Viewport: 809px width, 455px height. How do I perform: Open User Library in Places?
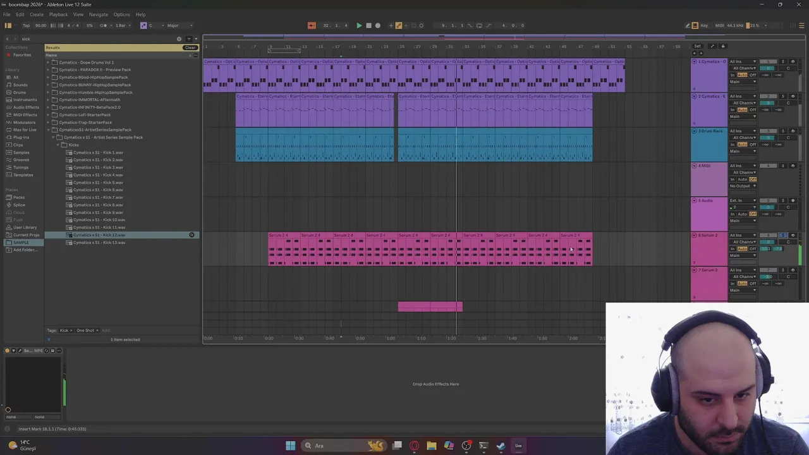pos(25,227)
